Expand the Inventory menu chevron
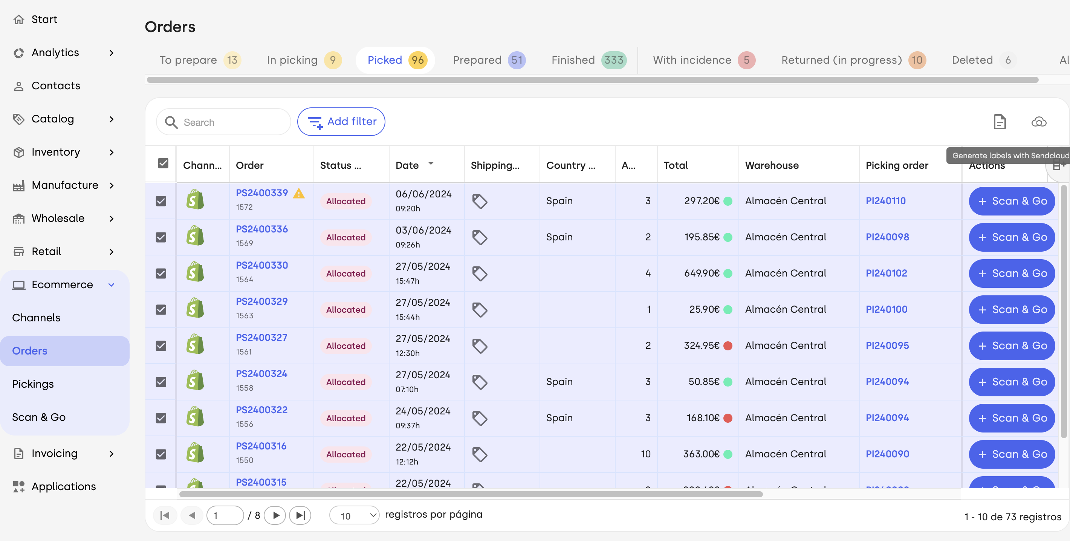 point(111,152)
